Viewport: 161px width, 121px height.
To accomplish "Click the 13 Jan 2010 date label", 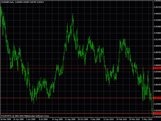I will pos(109,119).
